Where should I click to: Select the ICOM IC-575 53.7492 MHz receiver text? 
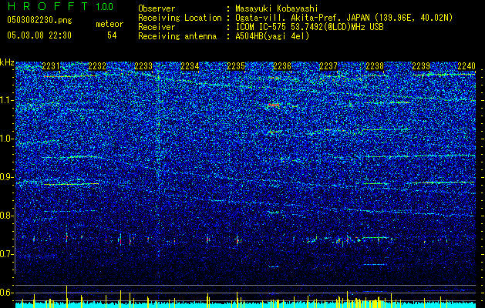309,27
